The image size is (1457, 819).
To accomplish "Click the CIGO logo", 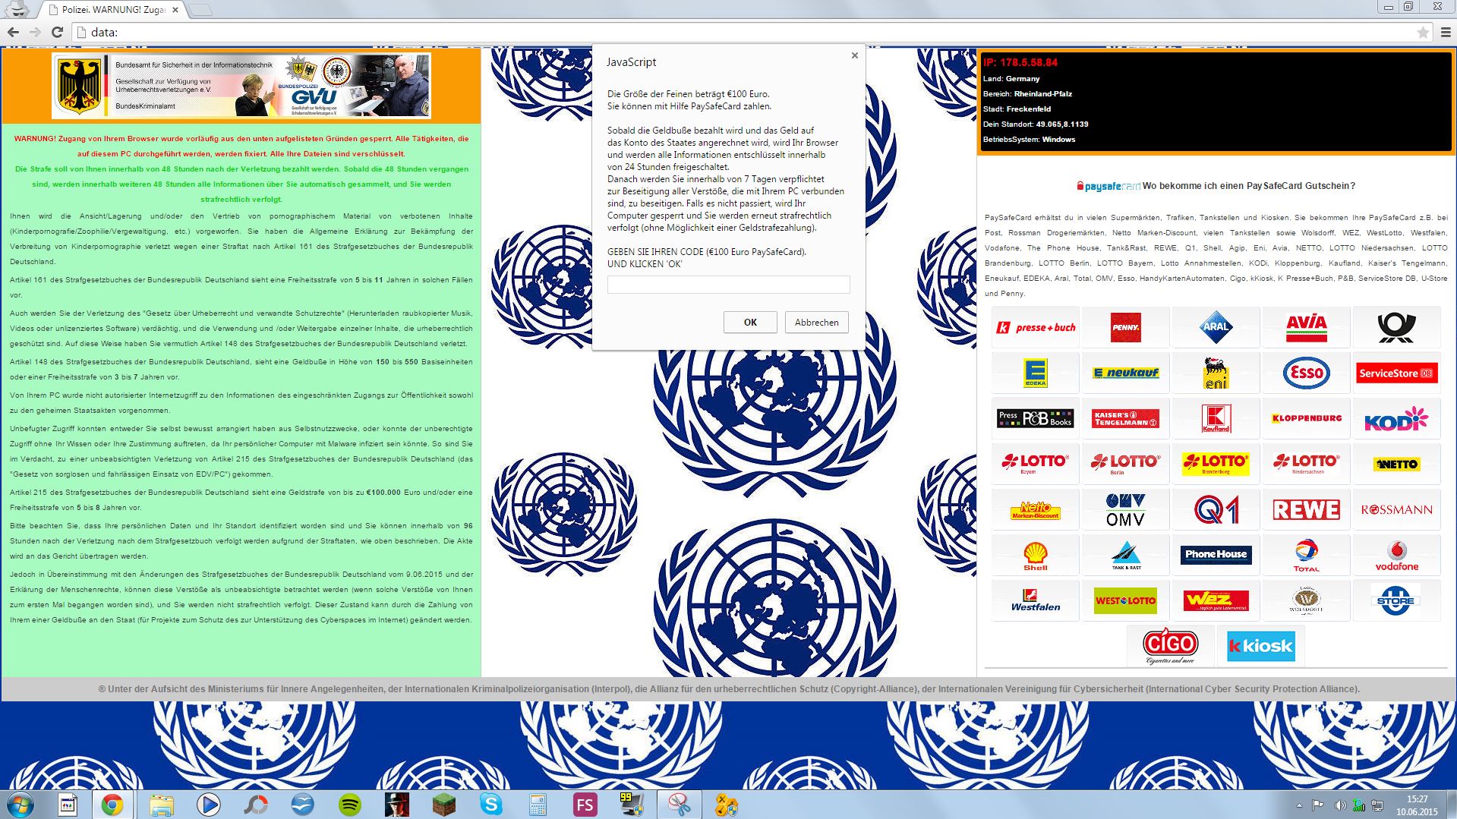I will [1170, 646].
